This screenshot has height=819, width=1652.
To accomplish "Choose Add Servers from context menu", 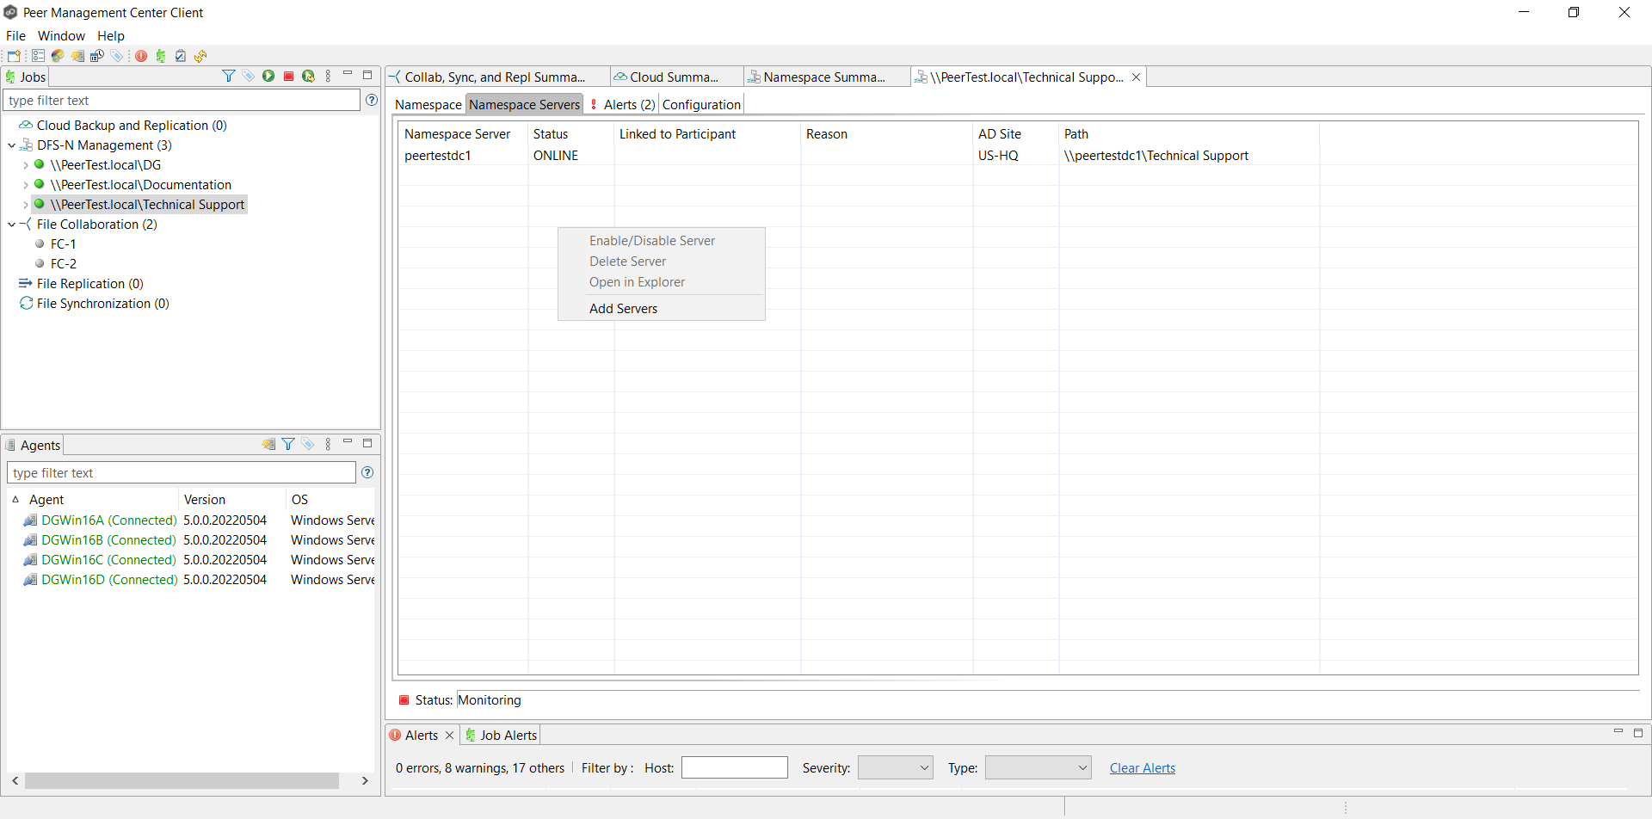I will (623, 308).
